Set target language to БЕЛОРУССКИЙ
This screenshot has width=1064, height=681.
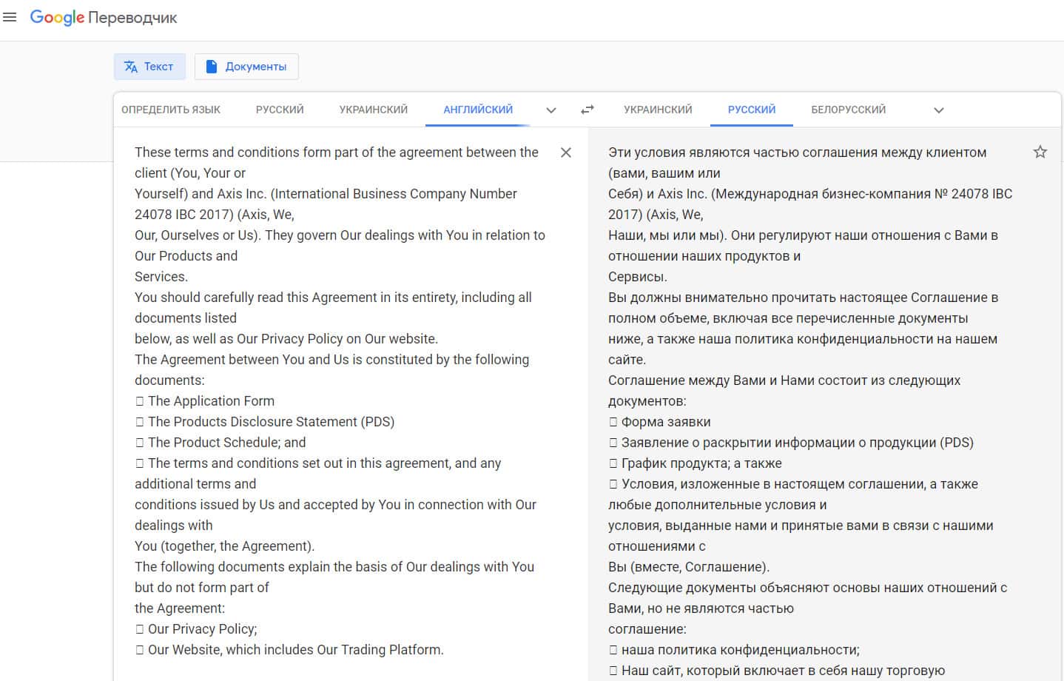pos(848,110)
